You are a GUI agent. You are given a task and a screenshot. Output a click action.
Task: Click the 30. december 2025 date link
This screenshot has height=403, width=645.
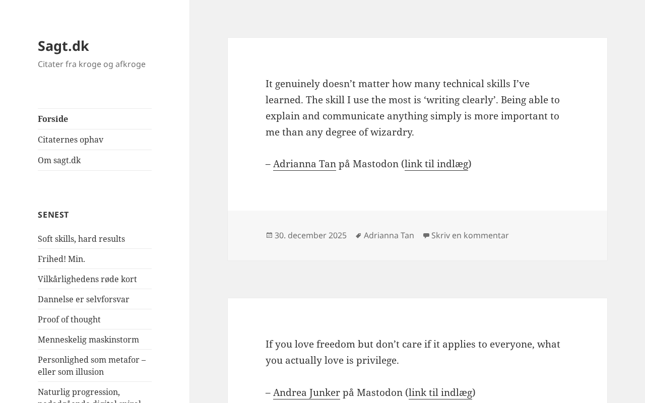(310, 235)
